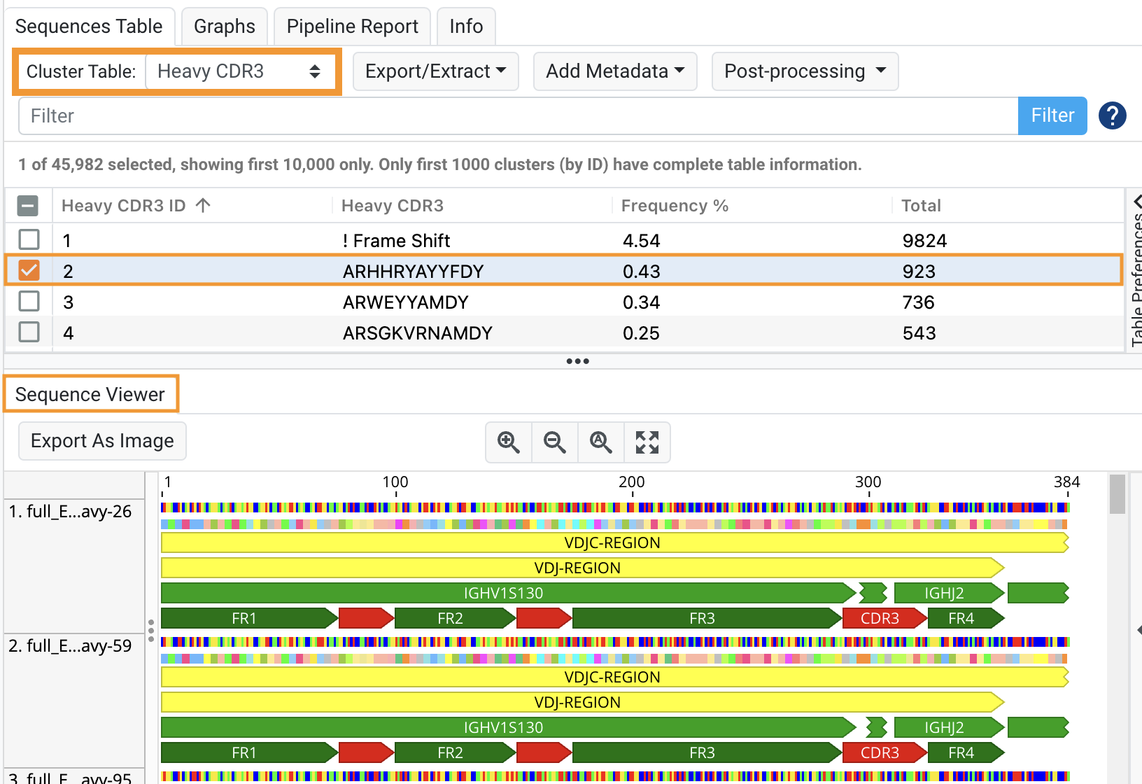Uncheck the ARHHRYAYYFDY row checkbox
The height and width of the screenshot is (784, 1142).
[29, 270]
